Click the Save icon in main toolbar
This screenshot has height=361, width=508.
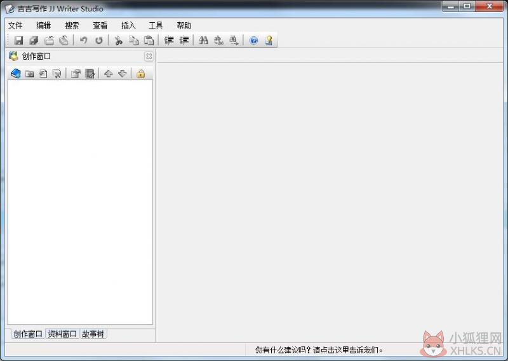point(18,40)
